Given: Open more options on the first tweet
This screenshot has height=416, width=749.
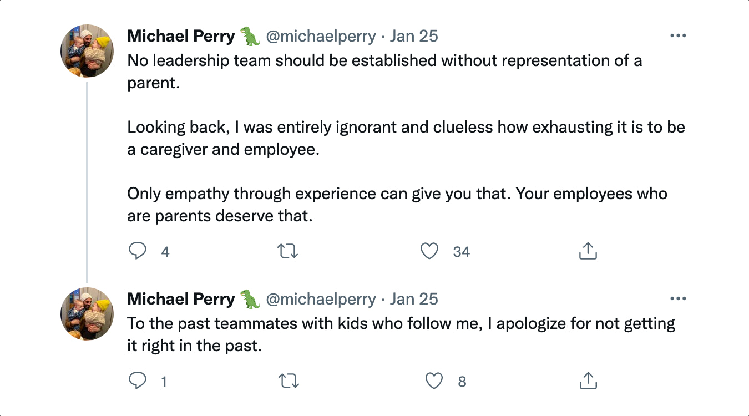Looking at the screenshot, I should pyautogui.click(x=678, y=36).
